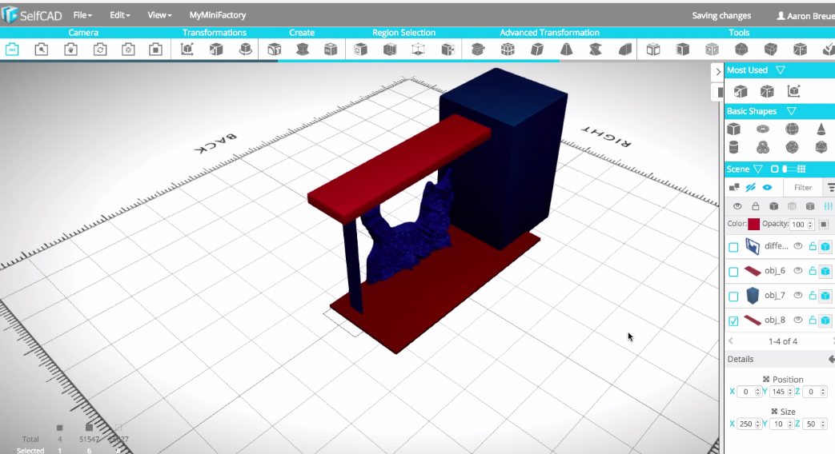Open the Camera toolbar tab
The height and width of the screenshot is (454, 835).
(x=83, y=33)
